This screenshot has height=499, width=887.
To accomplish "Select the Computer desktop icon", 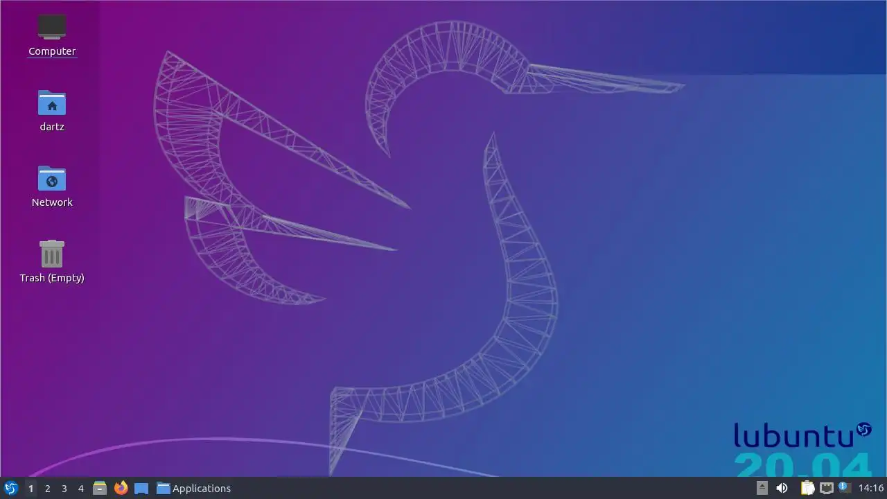I will click(52, 35).
